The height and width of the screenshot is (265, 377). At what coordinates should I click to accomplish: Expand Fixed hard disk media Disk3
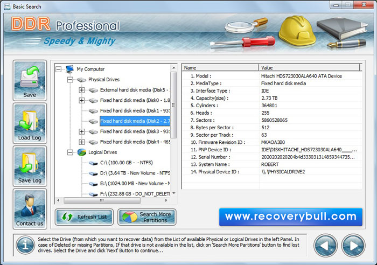82,132
